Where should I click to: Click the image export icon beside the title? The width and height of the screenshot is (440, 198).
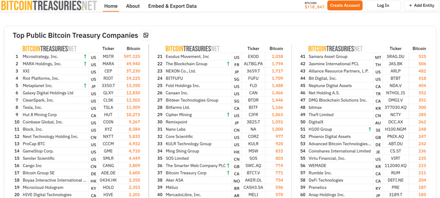(x=146, y=36)
